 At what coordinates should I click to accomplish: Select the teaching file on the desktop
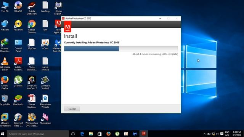coord(45,7)
